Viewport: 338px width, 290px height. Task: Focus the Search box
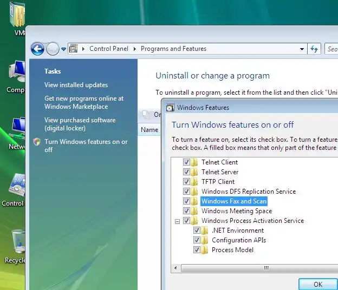point(331,49)
